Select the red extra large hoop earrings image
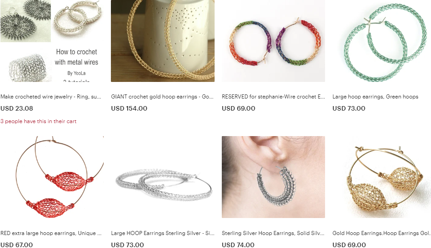 (x=52, y=177)
